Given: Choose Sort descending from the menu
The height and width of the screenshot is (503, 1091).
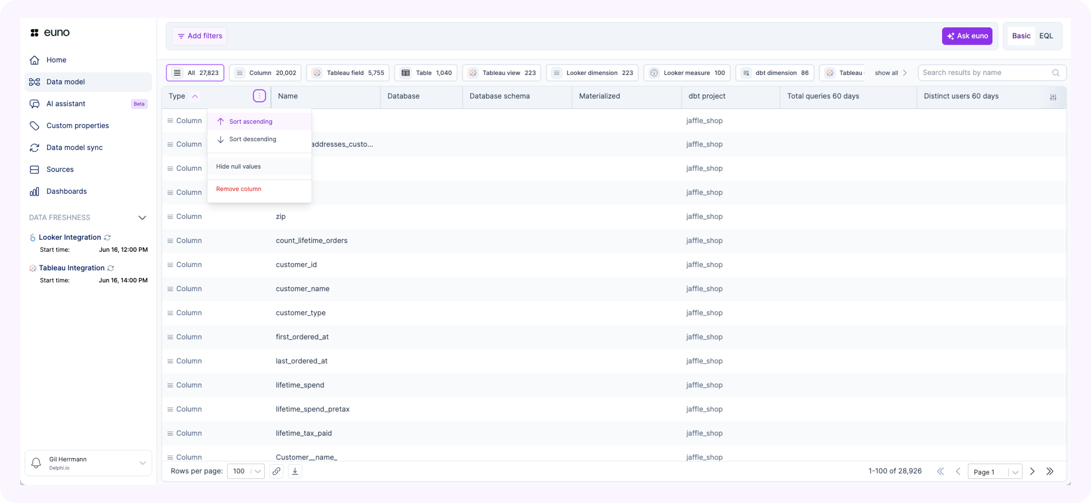Looking at the screenshot, I should [252, 139].
